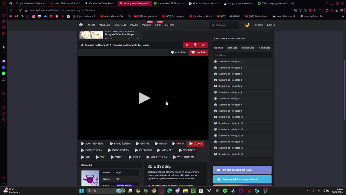Click Üye Girişi login link
The width and height of the screenshot is (346, 195).
(258, 25)
